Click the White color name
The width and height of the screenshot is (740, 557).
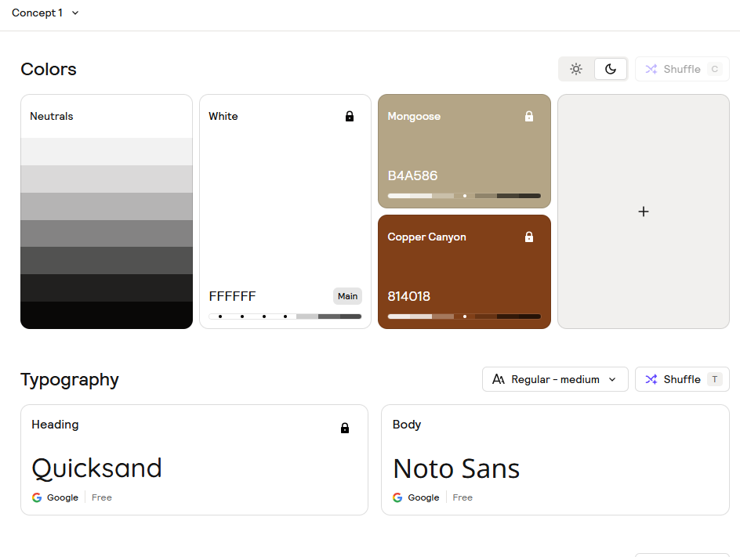point(223,116)
